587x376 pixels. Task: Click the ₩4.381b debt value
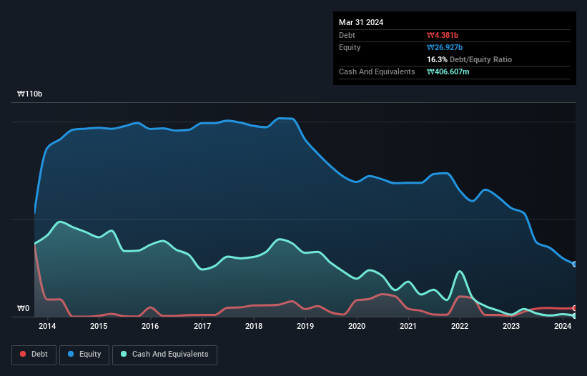pos(443,35)
